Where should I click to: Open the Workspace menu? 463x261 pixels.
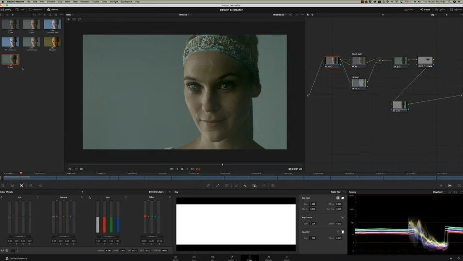click(x=127, y=1)
